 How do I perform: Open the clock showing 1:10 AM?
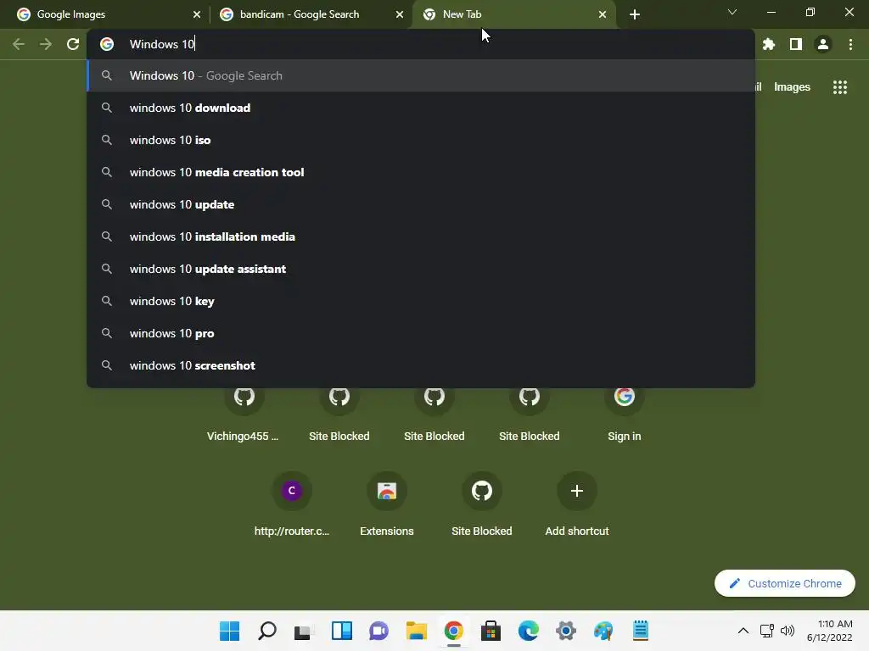(830, 631)
